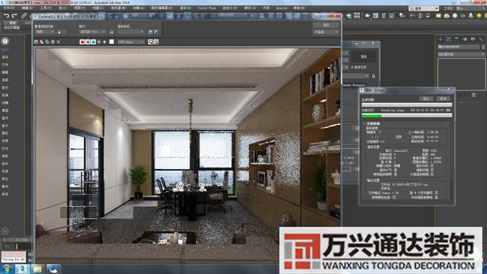Screen dimensions: 487x274
Task: Toggle UI overlay icon in frame window
Action: click(151, 42)
